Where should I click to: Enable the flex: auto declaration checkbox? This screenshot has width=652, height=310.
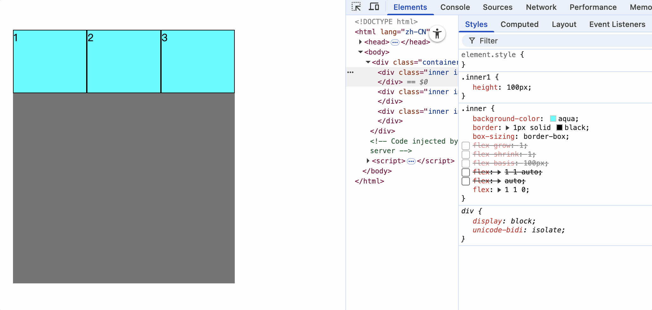click(x=466, y=181)
